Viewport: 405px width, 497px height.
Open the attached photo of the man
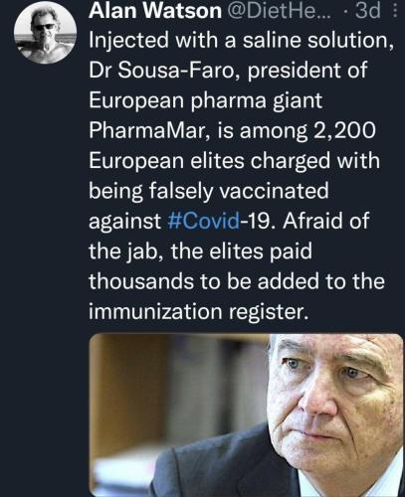point(247,415)
